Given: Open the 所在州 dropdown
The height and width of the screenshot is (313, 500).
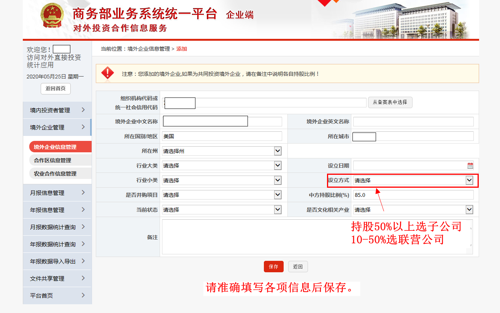Looking at the screenshot, I should pyautogui.click(x=222, y=151).
